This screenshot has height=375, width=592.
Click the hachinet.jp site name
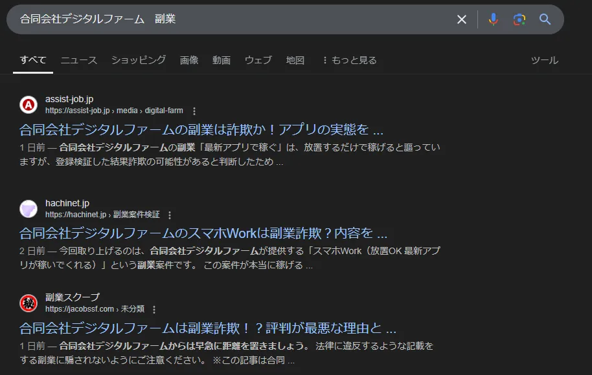click(67, 203)
